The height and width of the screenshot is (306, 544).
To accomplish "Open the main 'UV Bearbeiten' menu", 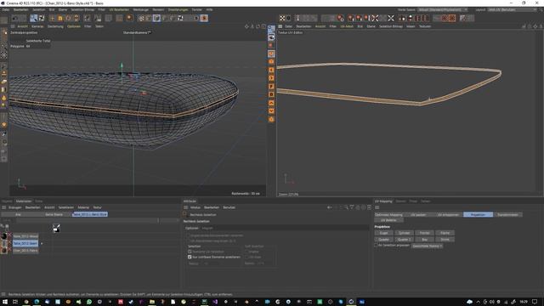I will [119, 9].
